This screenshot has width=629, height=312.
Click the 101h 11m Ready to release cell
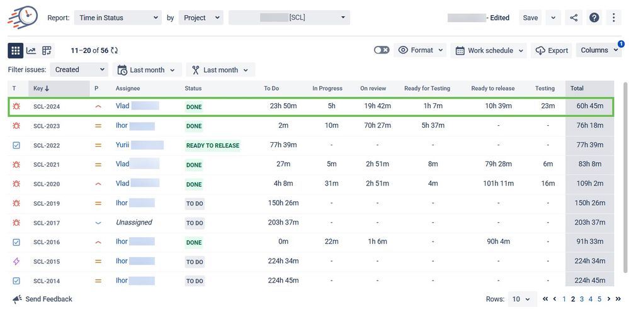point(498,184)
